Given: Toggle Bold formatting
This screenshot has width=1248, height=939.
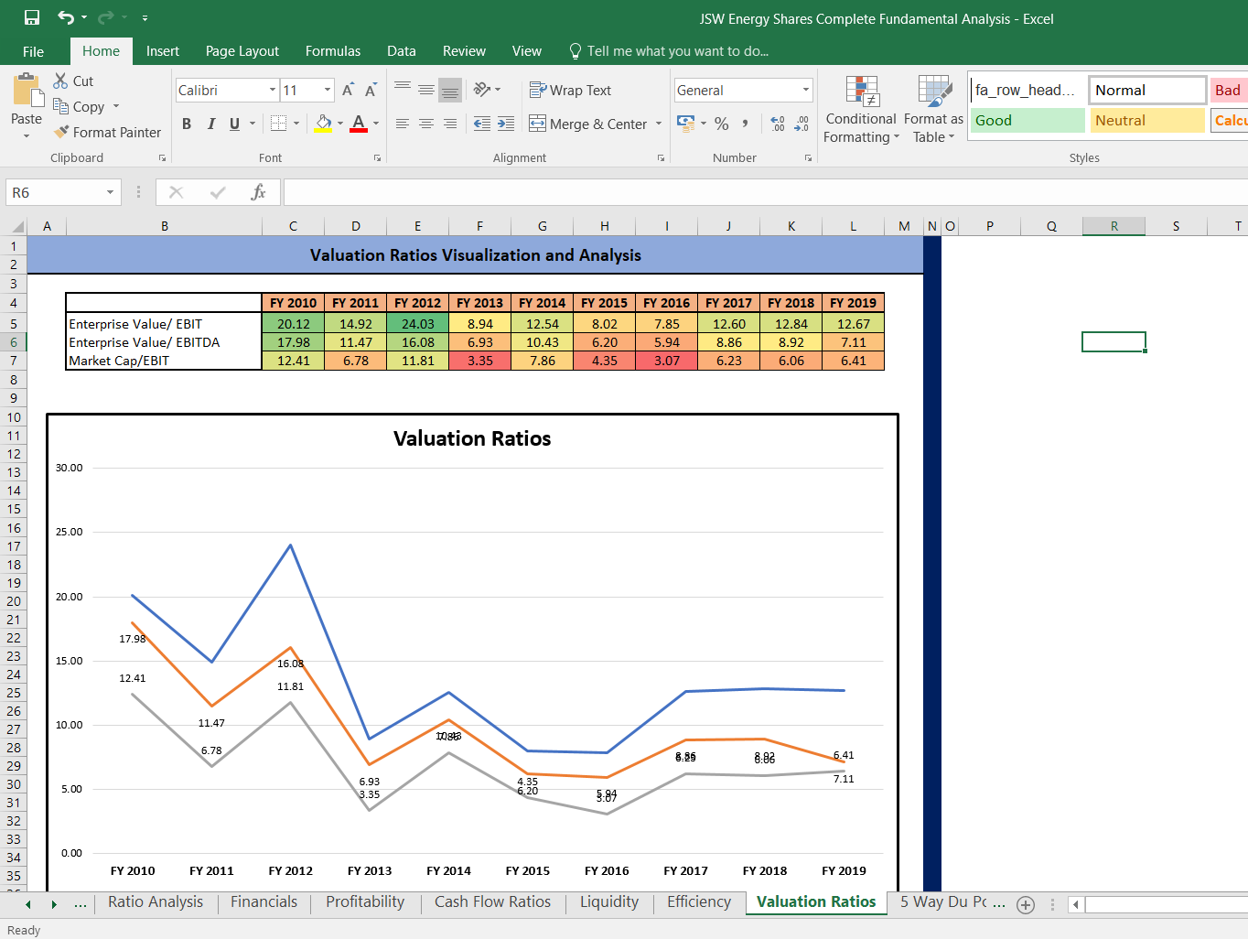Looking at the screenshot, I should [x=187, y=124].
